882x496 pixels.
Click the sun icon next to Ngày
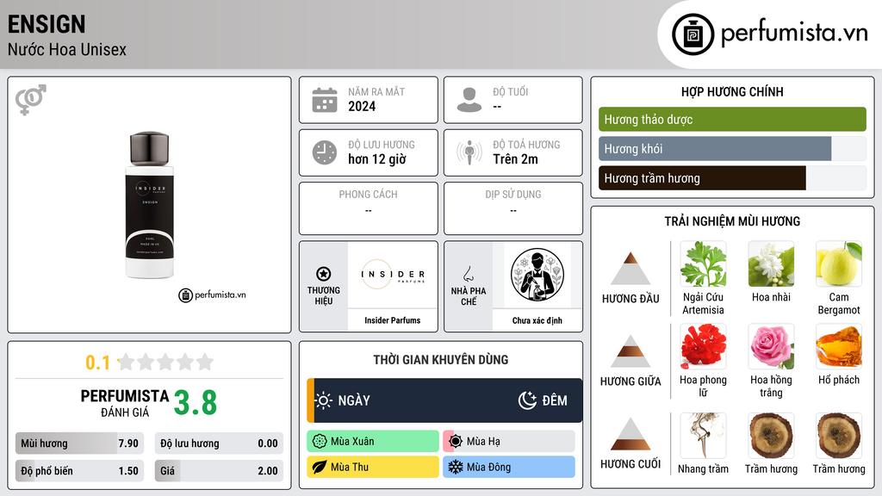click(324, 400)
